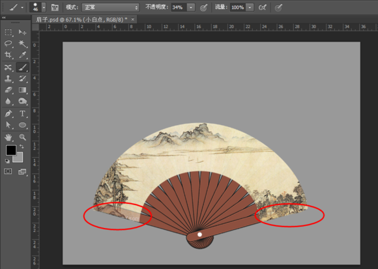The width and height of the screenshot is (378, 269).
Task: Select the Patch healing tool
Action: (8, 68)
